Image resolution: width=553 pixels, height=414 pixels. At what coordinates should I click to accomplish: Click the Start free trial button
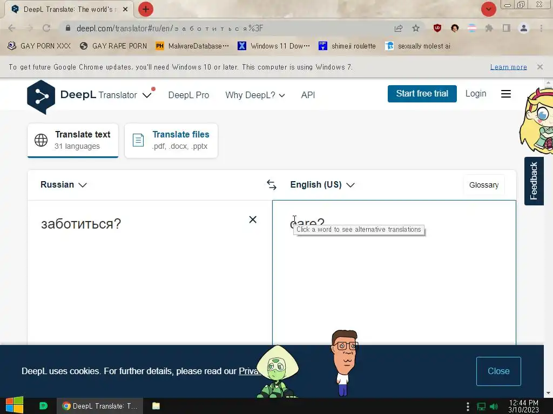(x=422, y=94)
